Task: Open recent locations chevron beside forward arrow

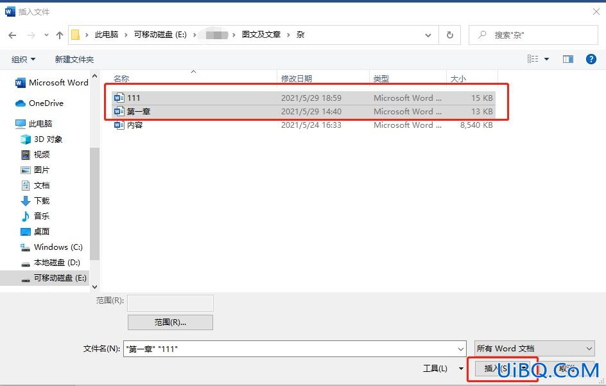Action: tap(46, 35)
